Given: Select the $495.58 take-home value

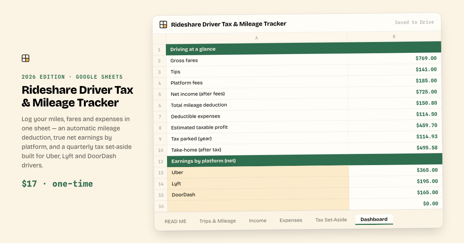Looking at the screenshot, I should pos(427,148).
